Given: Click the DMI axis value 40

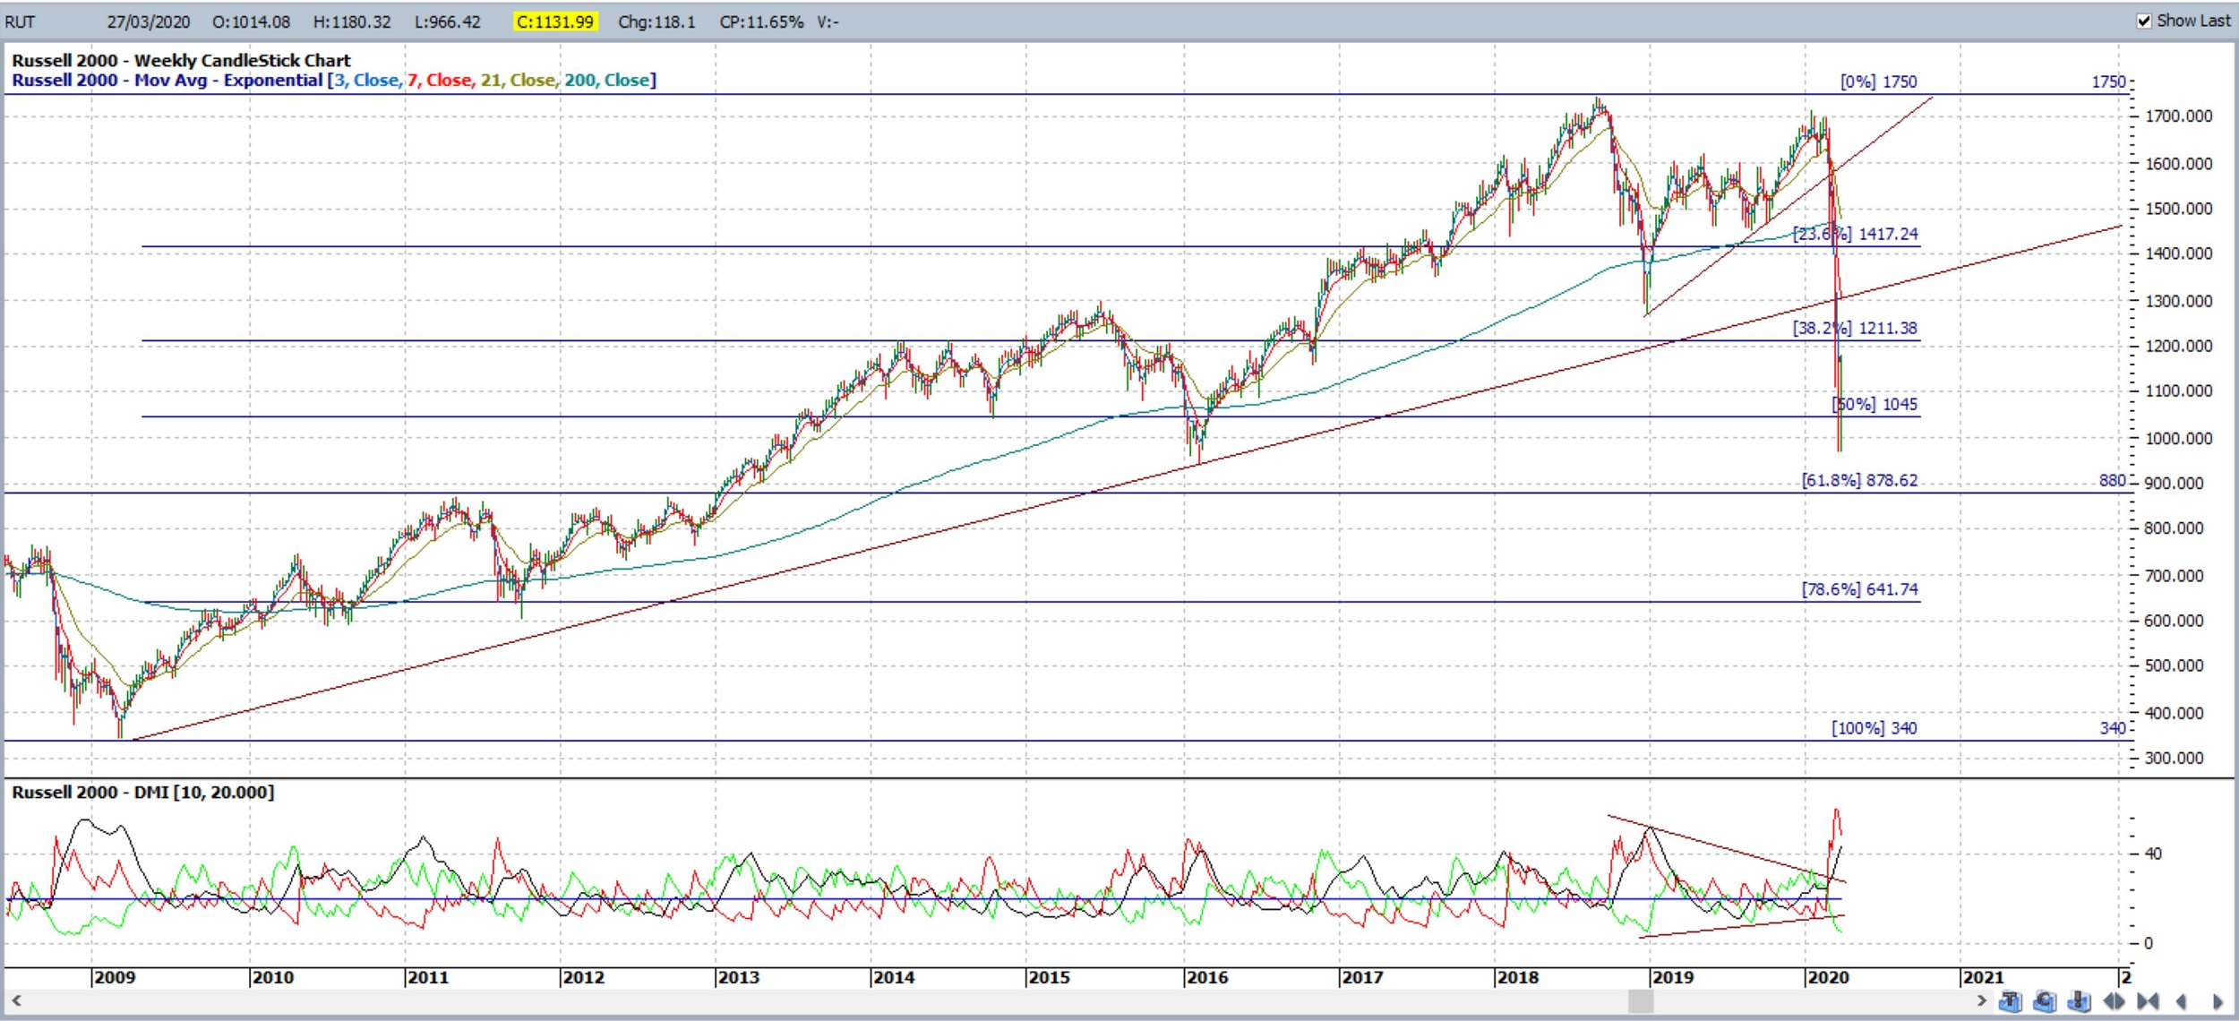Looking at the screenshot, I should (x=2153, y=854).
